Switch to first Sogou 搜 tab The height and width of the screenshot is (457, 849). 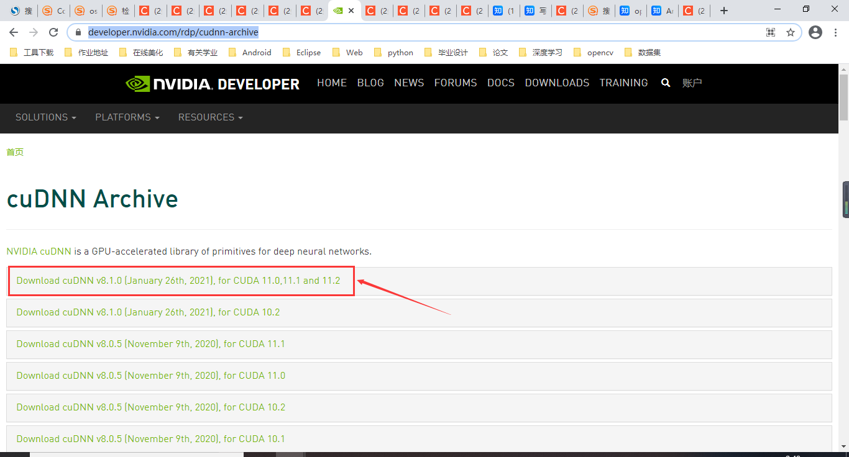click(21, 11)
